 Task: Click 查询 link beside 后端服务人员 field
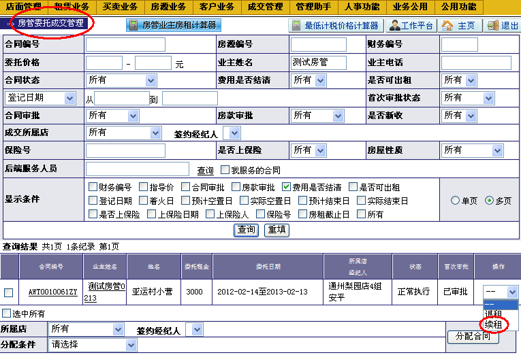point(205,171)
